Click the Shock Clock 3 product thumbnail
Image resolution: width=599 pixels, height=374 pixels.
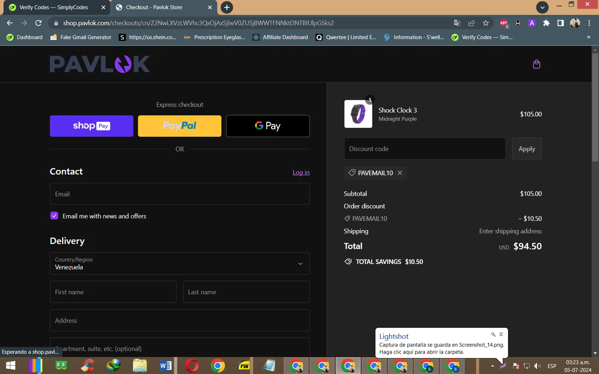[358, 114]
